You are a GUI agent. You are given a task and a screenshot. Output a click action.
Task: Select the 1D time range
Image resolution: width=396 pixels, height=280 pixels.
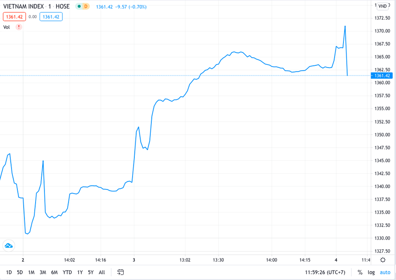(9, 272)
